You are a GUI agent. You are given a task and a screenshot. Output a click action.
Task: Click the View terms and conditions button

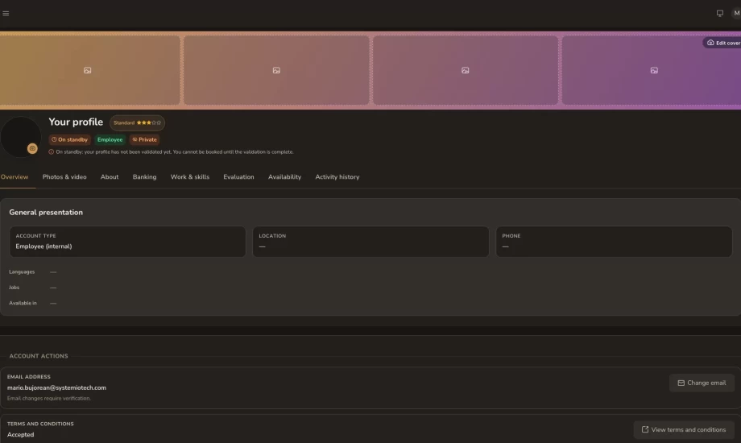[684, 430]
